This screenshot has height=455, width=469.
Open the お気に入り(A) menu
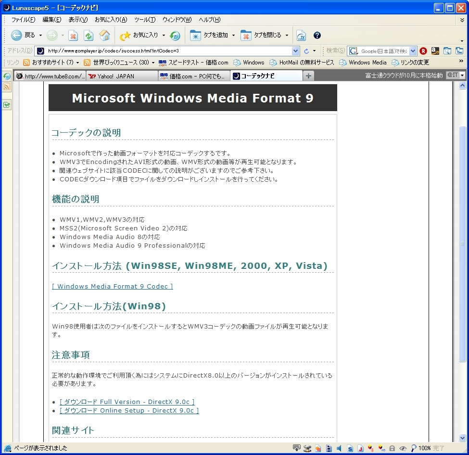111,20
